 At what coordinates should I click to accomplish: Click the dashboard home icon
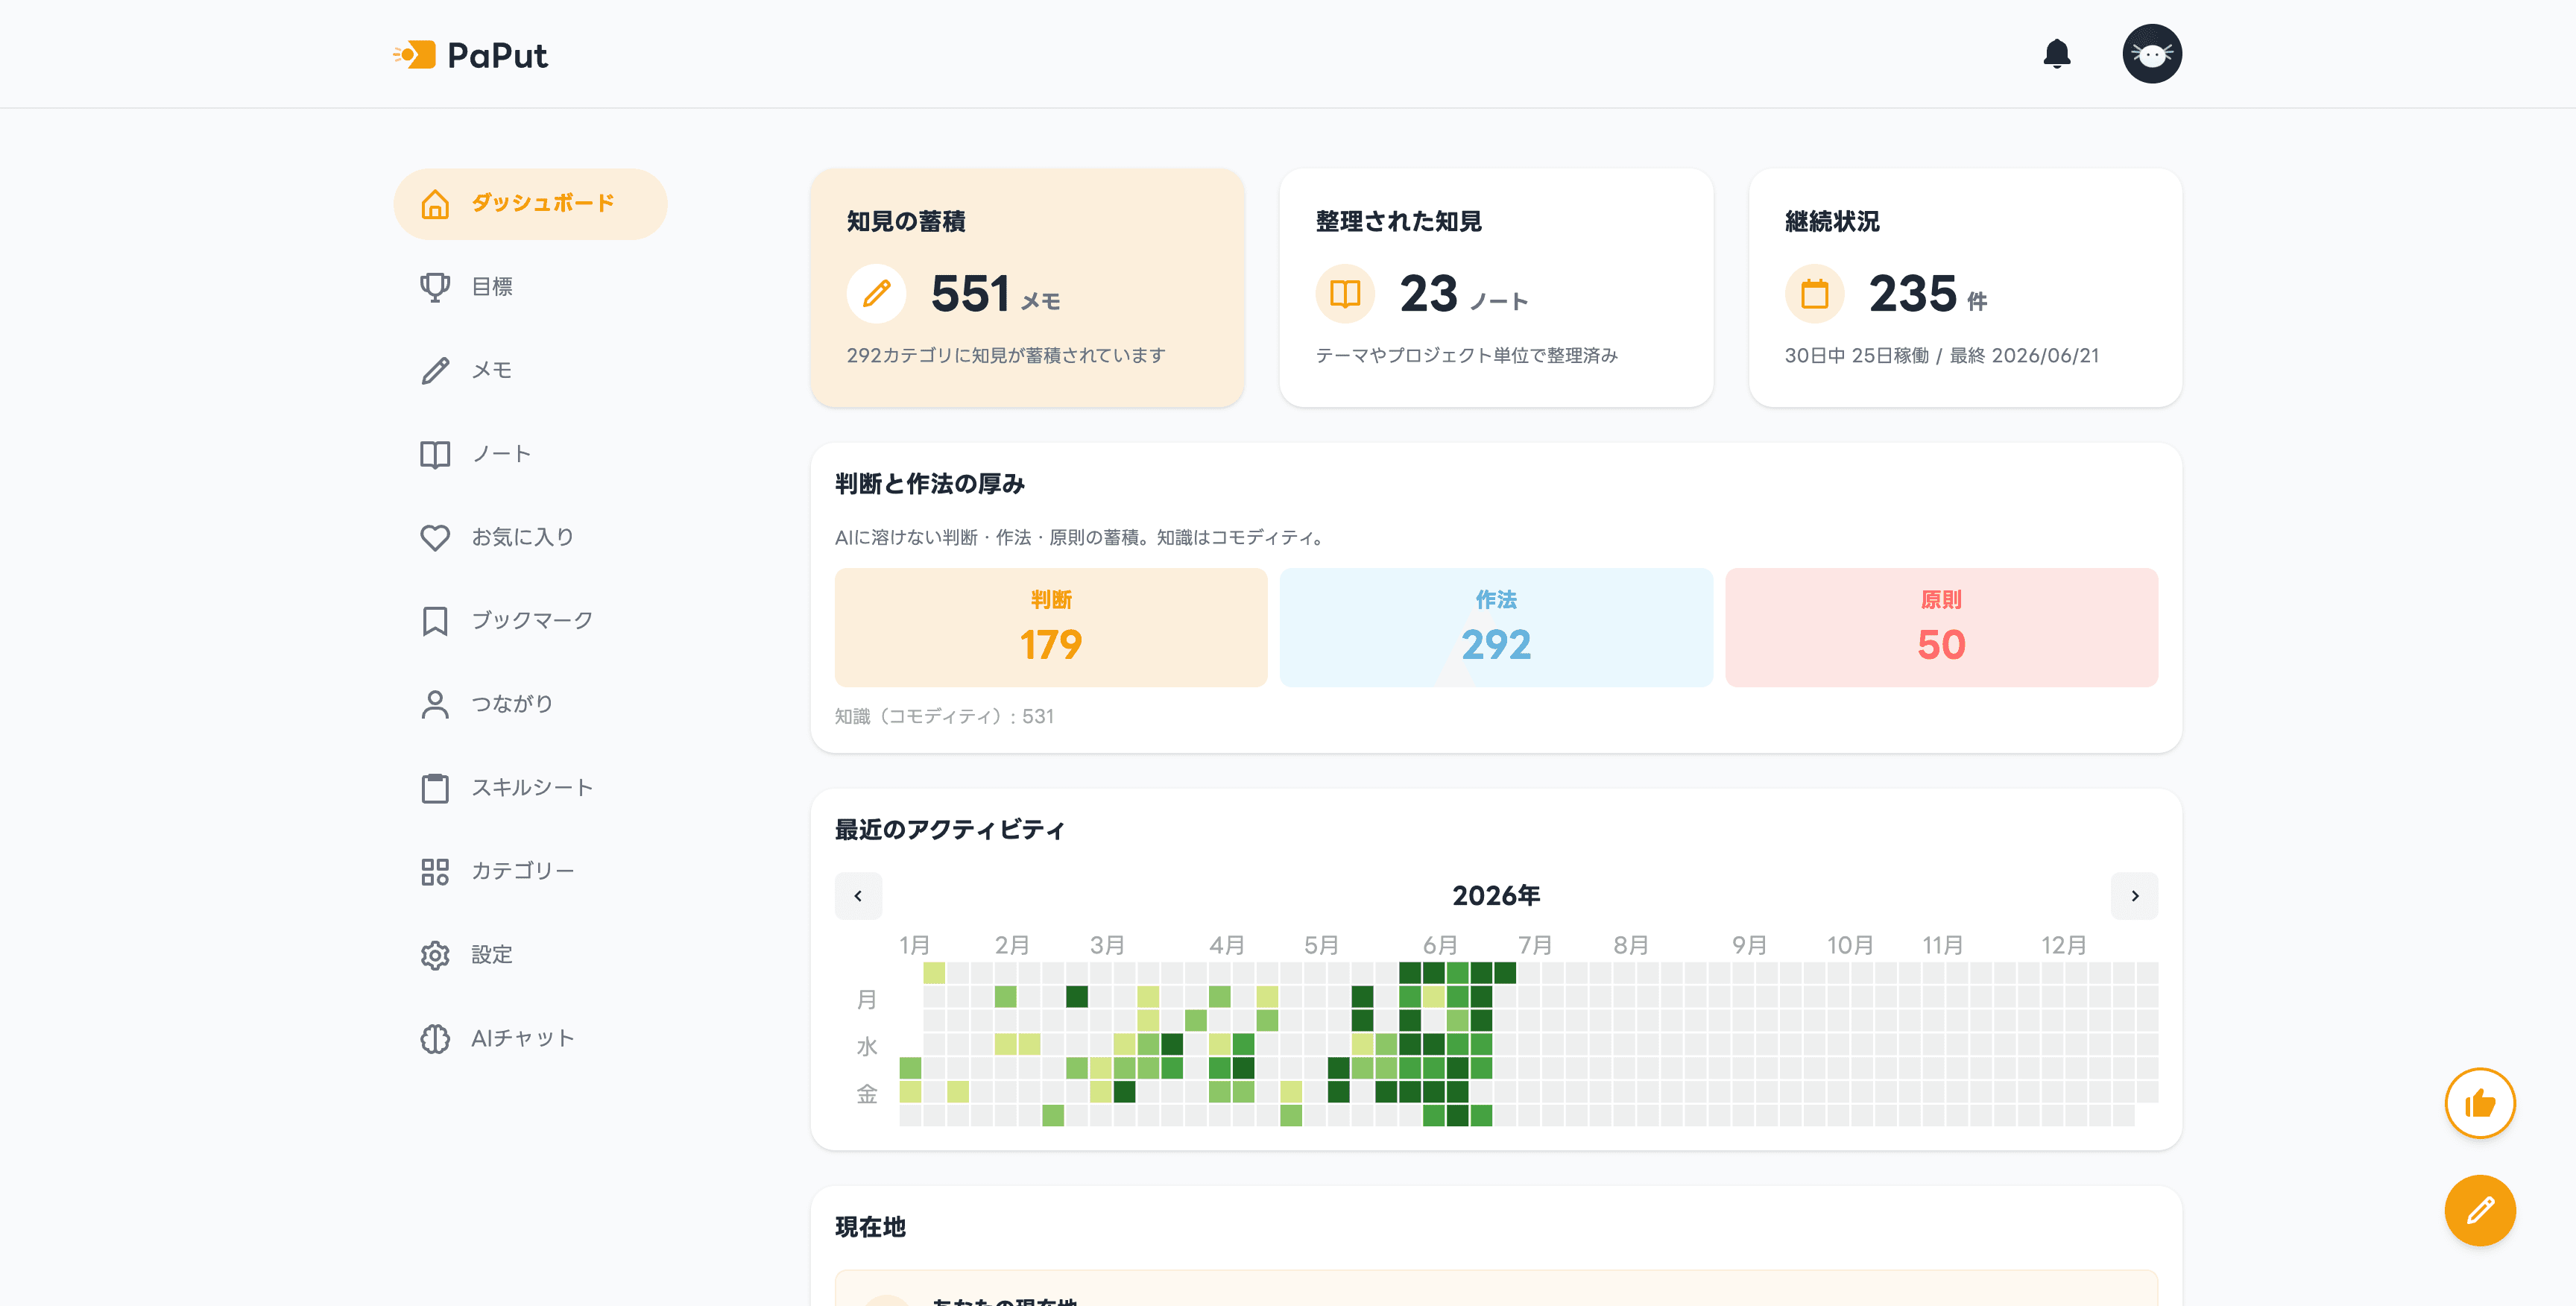click(435, 204)
